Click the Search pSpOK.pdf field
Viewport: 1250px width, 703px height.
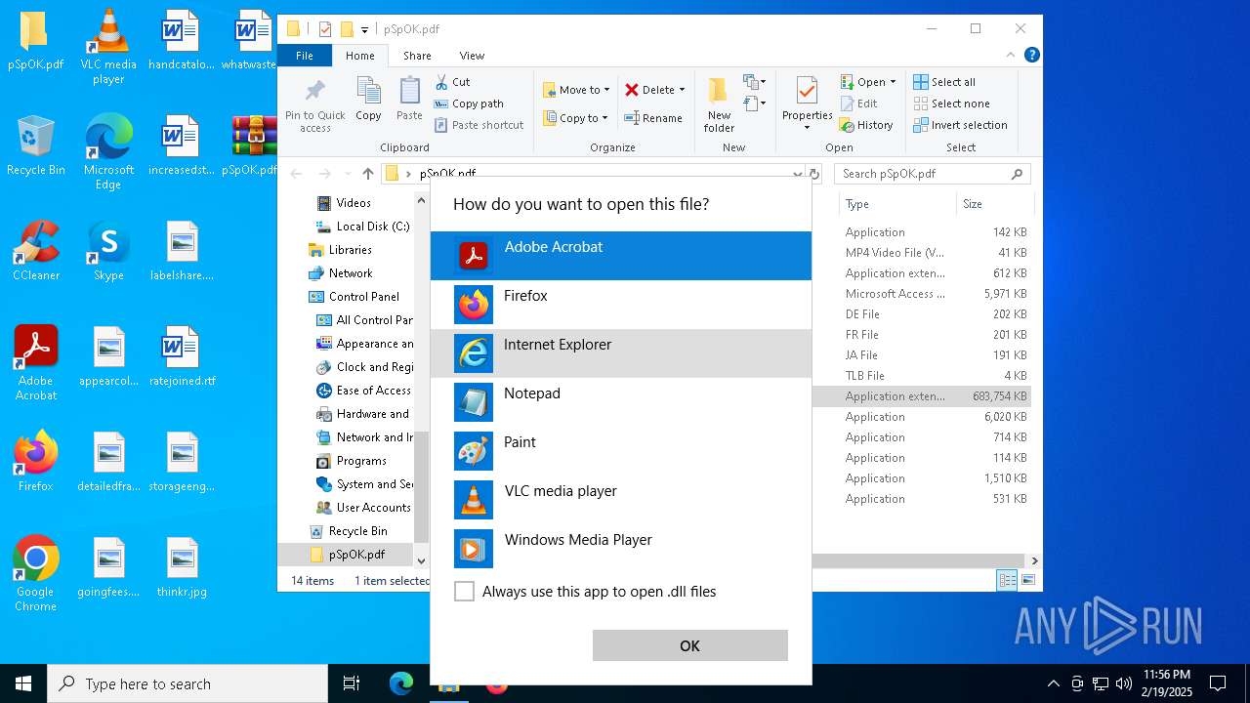933,174
